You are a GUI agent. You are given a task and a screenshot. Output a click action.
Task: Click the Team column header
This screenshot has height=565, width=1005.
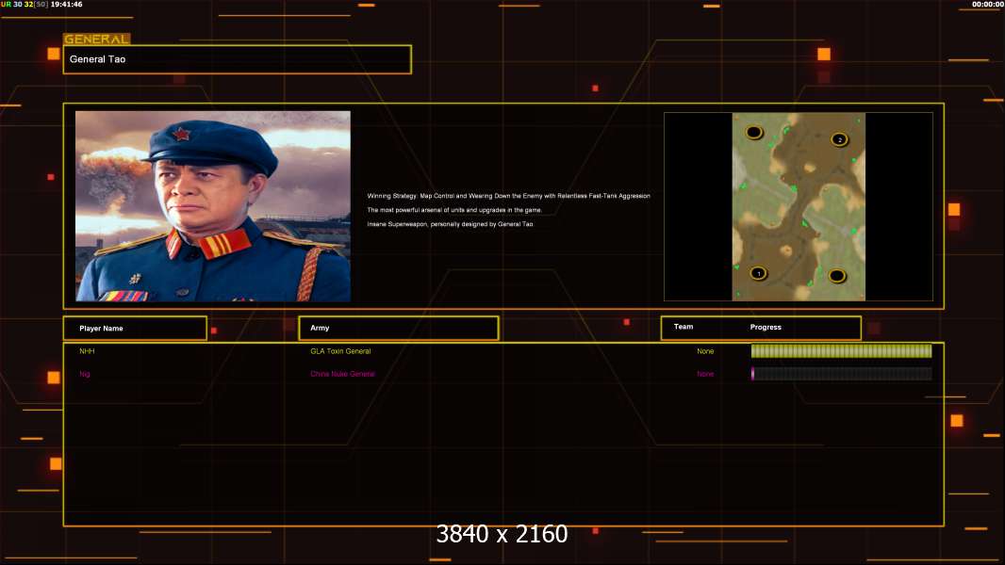coord(684,327)
